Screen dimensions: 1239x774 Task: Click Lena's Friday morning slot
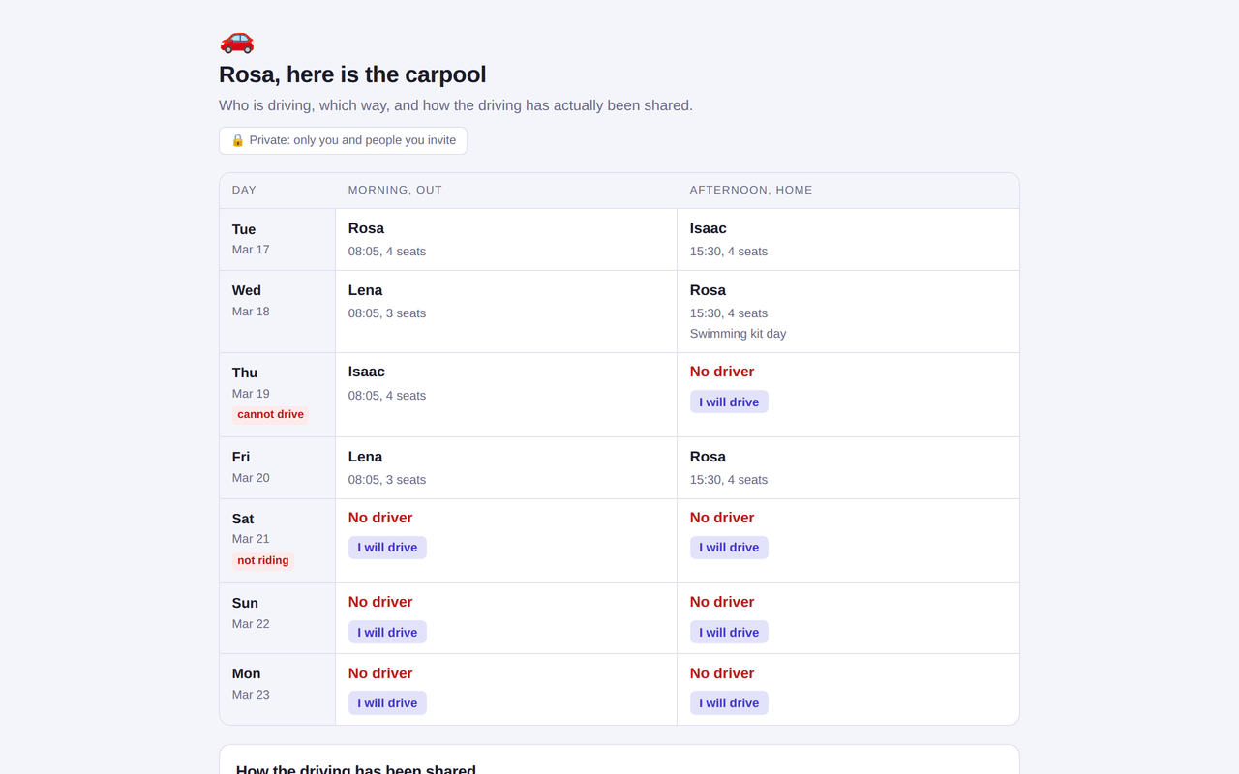(x=506, y=467)
